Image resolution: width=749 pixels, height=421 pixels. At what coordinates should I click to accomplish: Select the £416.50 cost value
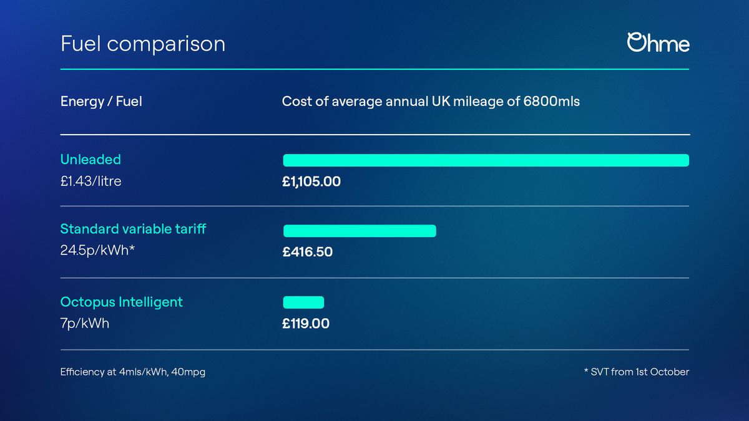(x=307, y=252)
